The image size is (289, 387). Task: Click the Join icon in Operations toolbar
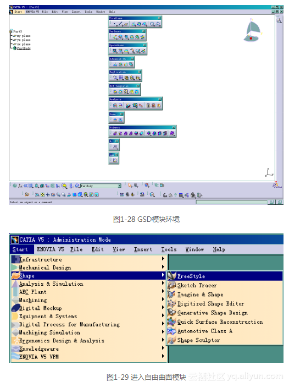(115, 51)
